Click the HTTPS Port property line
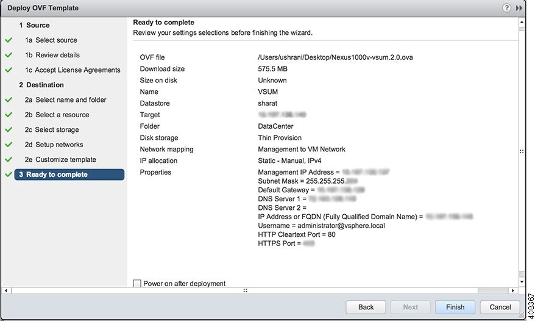Viewport: 535px width, 321px height. pyautogui.click(x=286, y=243)
